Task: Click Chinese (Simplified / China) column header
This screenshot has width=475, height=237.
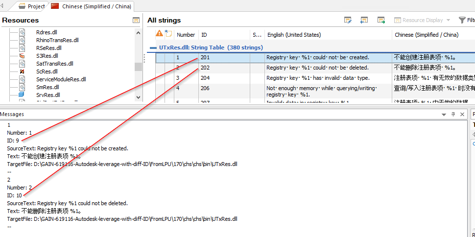Action: coord(433,35)
